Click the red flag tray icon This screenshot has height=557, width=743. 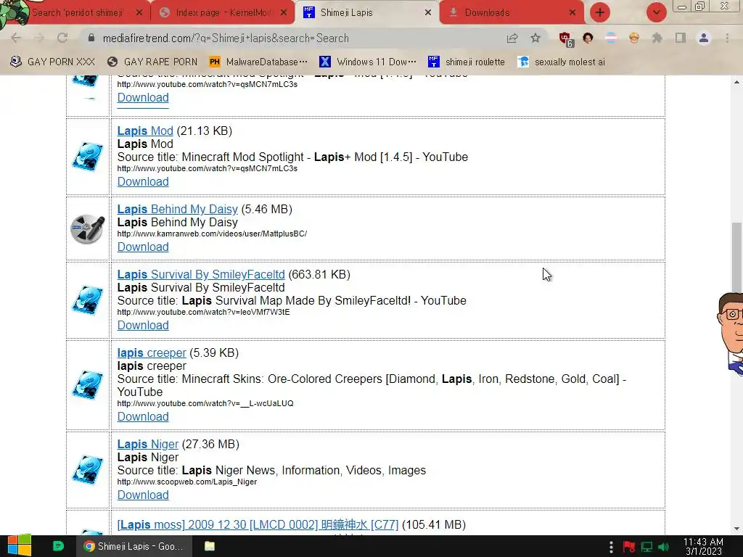[629, 547]
